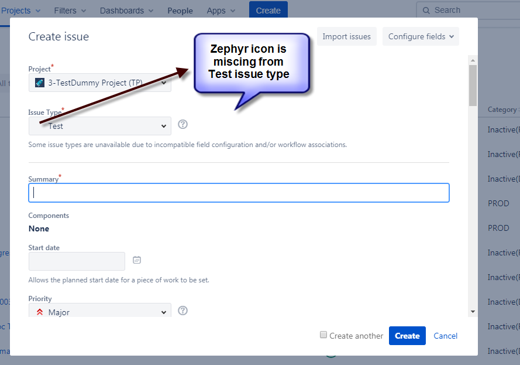Click the "Category" column header behind the dialog
The image size is (520, 365).
tap(502, 110)
